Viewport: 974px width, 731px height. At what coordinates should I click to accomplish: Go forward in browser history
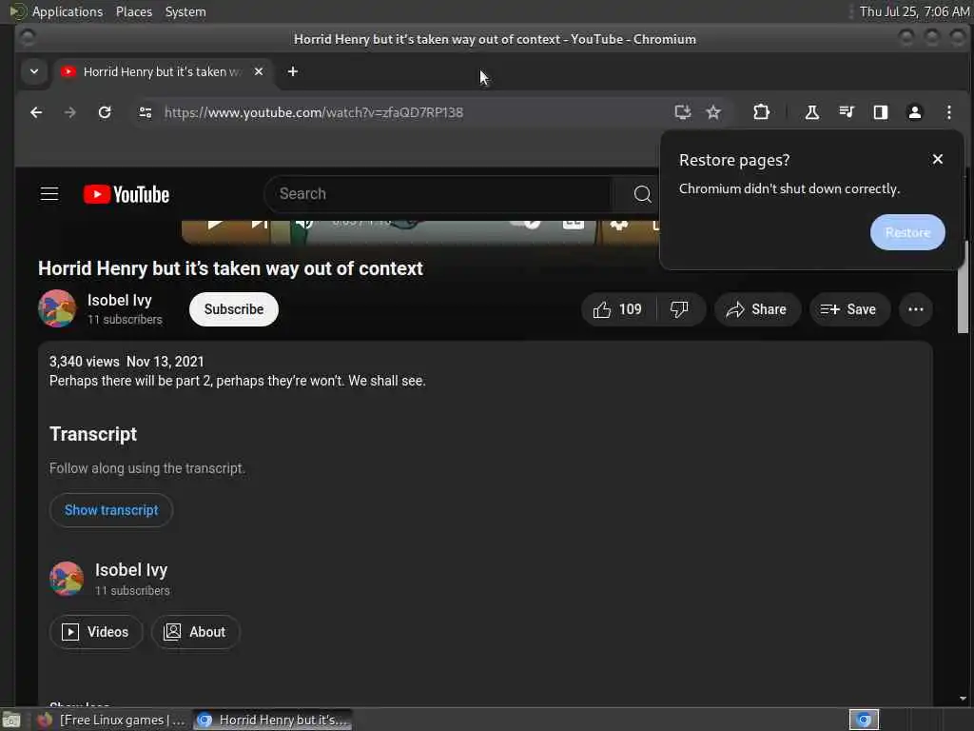coord(70,112)
